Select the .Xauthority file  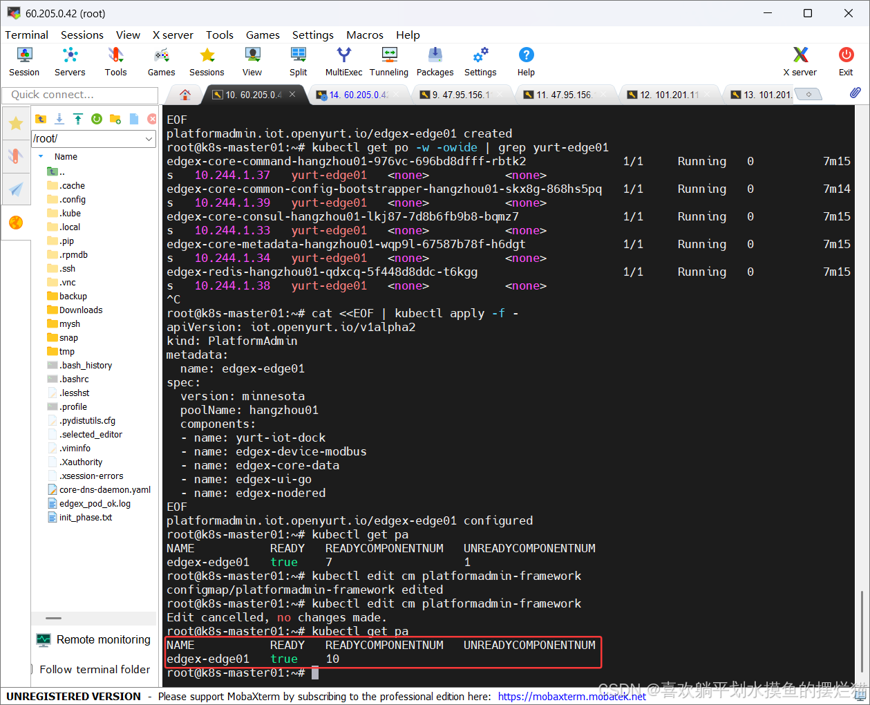pyautogui.click(x=81, y=462)
